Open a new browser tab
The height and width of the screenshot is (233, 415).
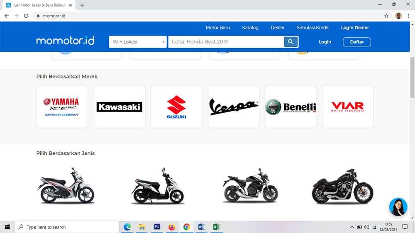tap(82, 5)
